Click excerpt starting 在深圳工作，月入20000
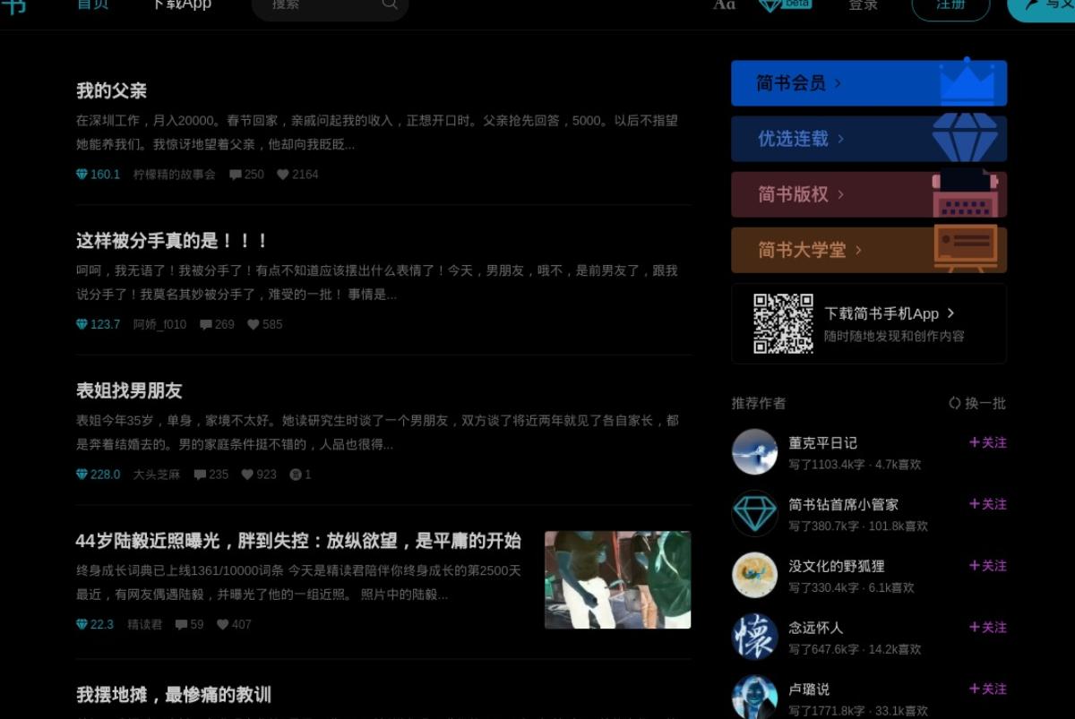The image size is (1075, 719). 377,132
